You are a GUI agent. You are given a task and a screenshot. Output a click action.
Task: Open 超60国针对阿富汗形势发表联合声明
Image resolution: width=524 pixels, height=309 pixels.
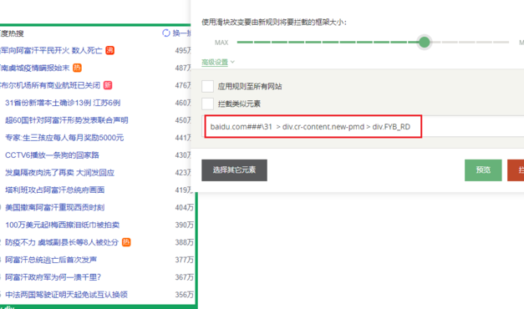click(x=67, y=120)
